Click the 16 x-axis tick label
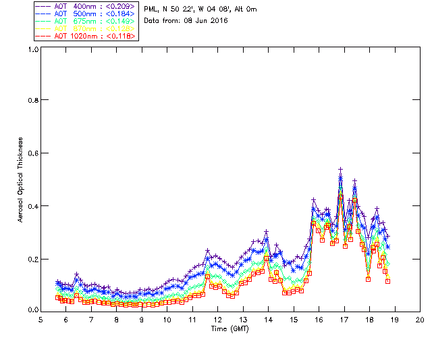 [319, 320]
